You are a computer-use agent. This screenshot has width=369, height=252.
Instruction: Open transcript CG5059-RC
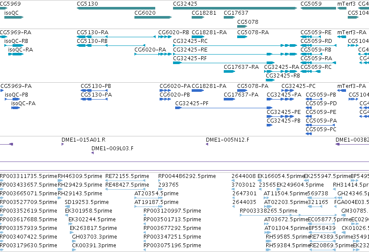(x=316, y=67)
